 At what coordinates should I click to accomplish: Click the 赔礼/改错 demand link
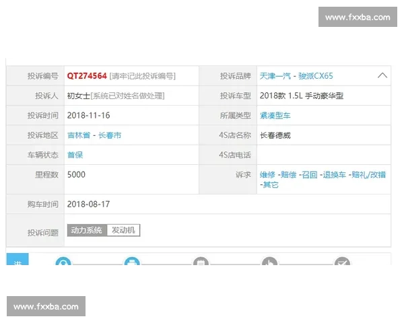click(x=369, y=175)
